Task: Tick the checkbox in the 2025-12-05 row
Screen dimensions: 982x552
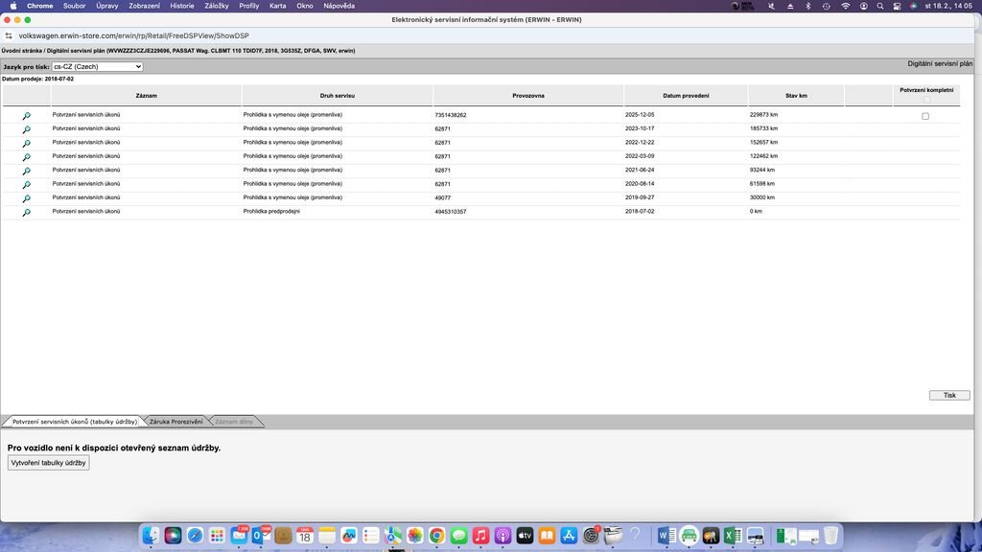Action: click(x=925, y=116)
